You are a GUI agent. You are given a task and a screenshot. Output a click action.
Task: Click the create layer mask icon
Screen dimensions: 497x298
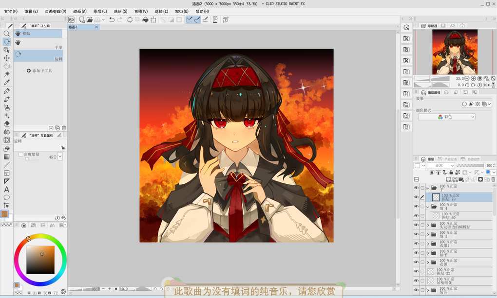click(480, 179)
